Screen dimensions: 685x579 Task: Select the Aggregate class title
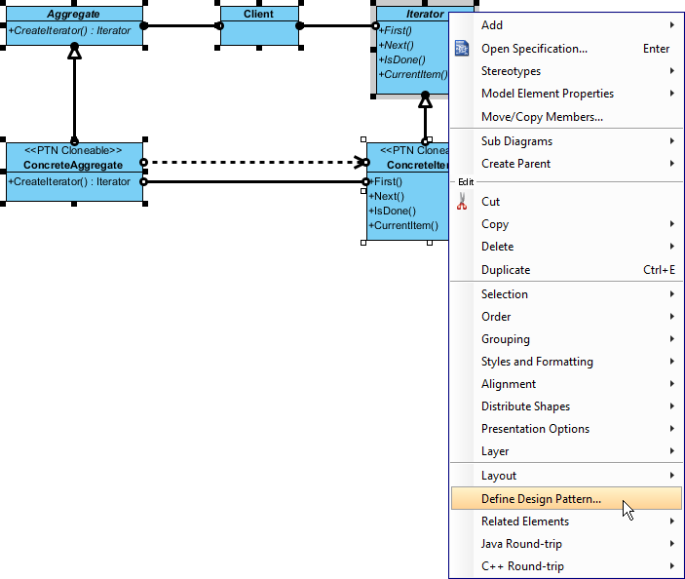click(x=73, y=14)
